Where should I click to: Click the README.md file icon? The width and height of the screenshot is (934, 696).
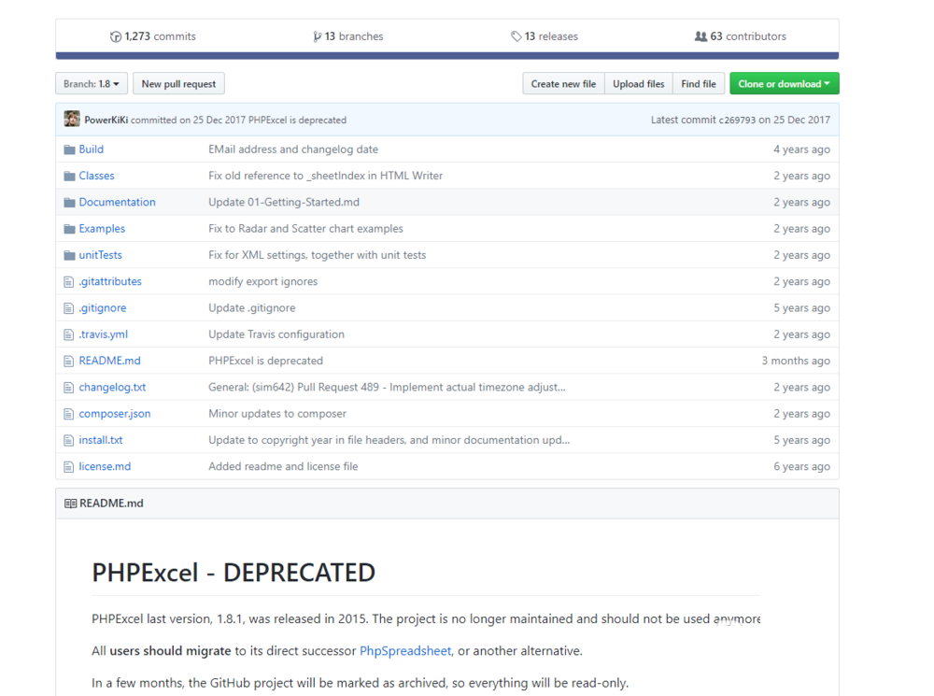69,361
